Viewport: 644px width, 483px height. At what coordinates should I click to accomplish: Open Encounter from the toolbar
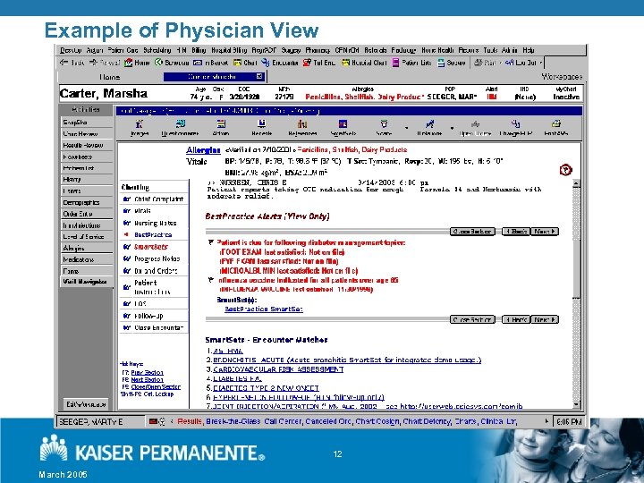point(266,63)
